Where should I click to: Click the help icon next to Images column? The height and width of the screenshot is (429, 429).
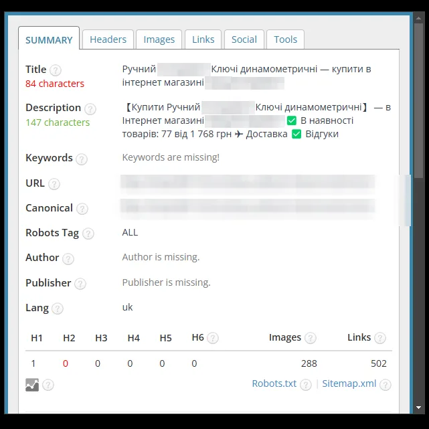click(311, 338)
